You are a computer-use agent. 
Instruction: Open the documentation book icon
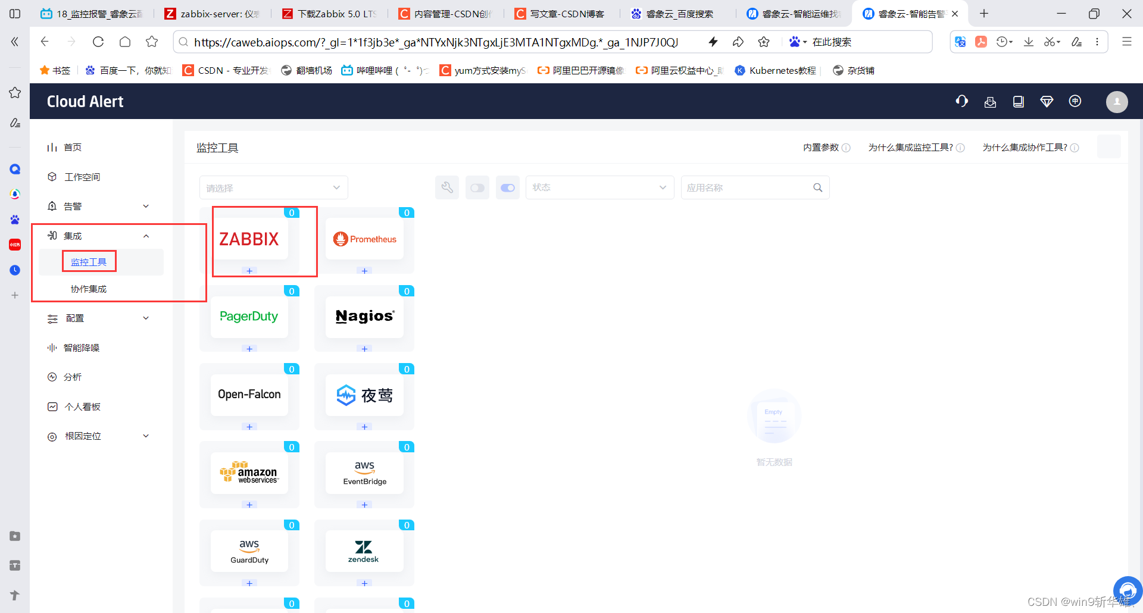click(1019, 102)
